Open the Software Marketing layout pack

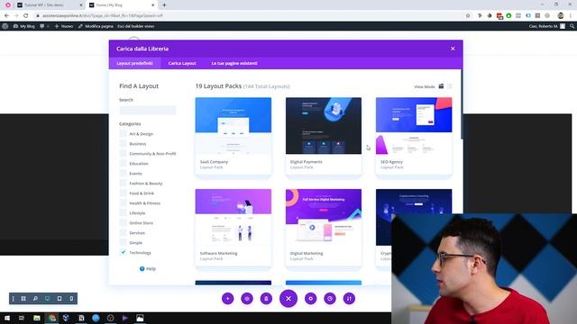point(234,228)
